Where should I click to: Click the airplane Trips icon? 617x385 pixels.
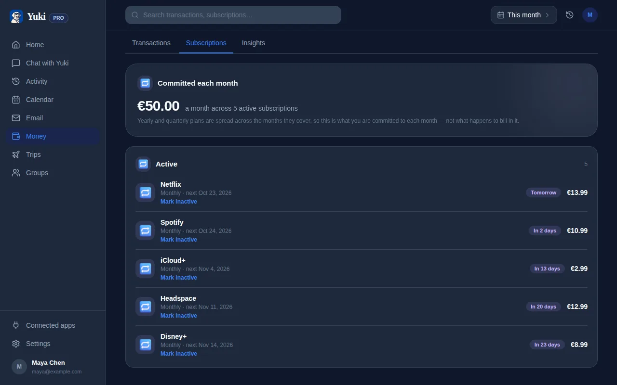click(16, 154)
